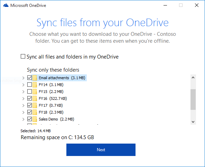Viewport: 205px width, 167px height.
Task: Check the FY15 folder checkbox
Action: [x=29, y=92]
